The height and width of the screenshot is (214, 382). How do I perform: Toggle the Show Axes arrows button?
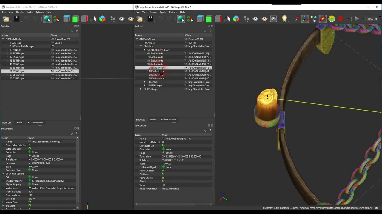coord(305,19)
